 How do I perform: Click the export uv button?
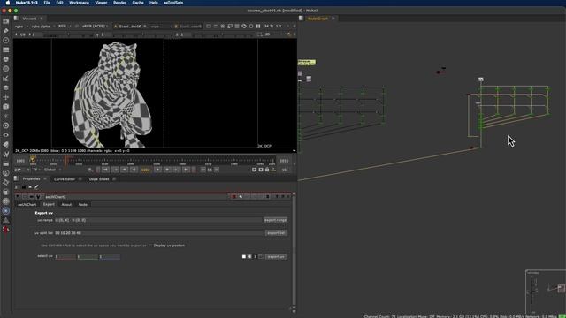276,257
